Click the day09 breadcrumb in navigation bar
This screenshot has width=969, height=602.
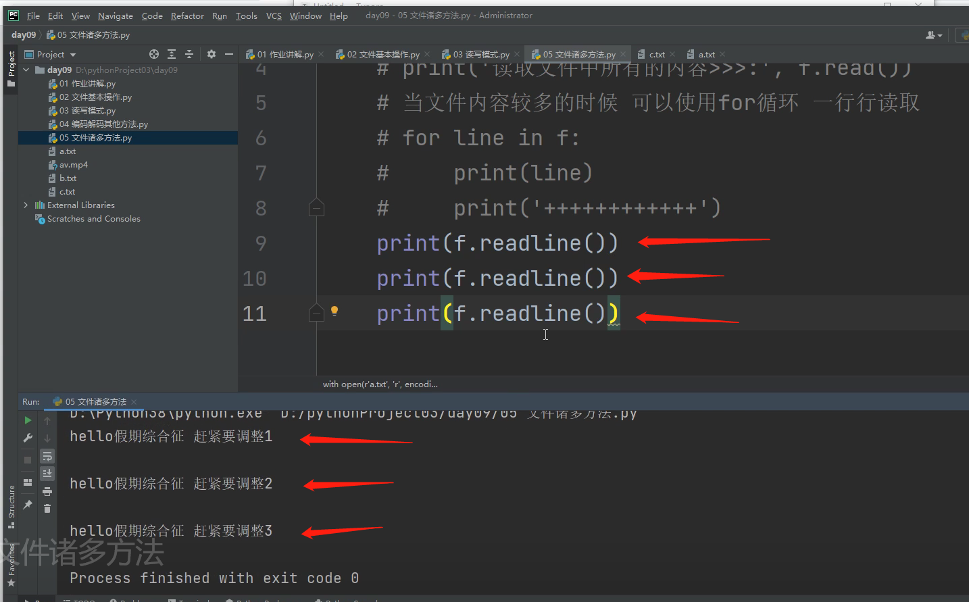[x=24, y=35]
